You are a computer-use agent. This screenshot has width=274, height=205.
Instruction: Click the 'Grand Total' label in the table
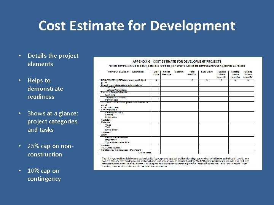[145, 153]
